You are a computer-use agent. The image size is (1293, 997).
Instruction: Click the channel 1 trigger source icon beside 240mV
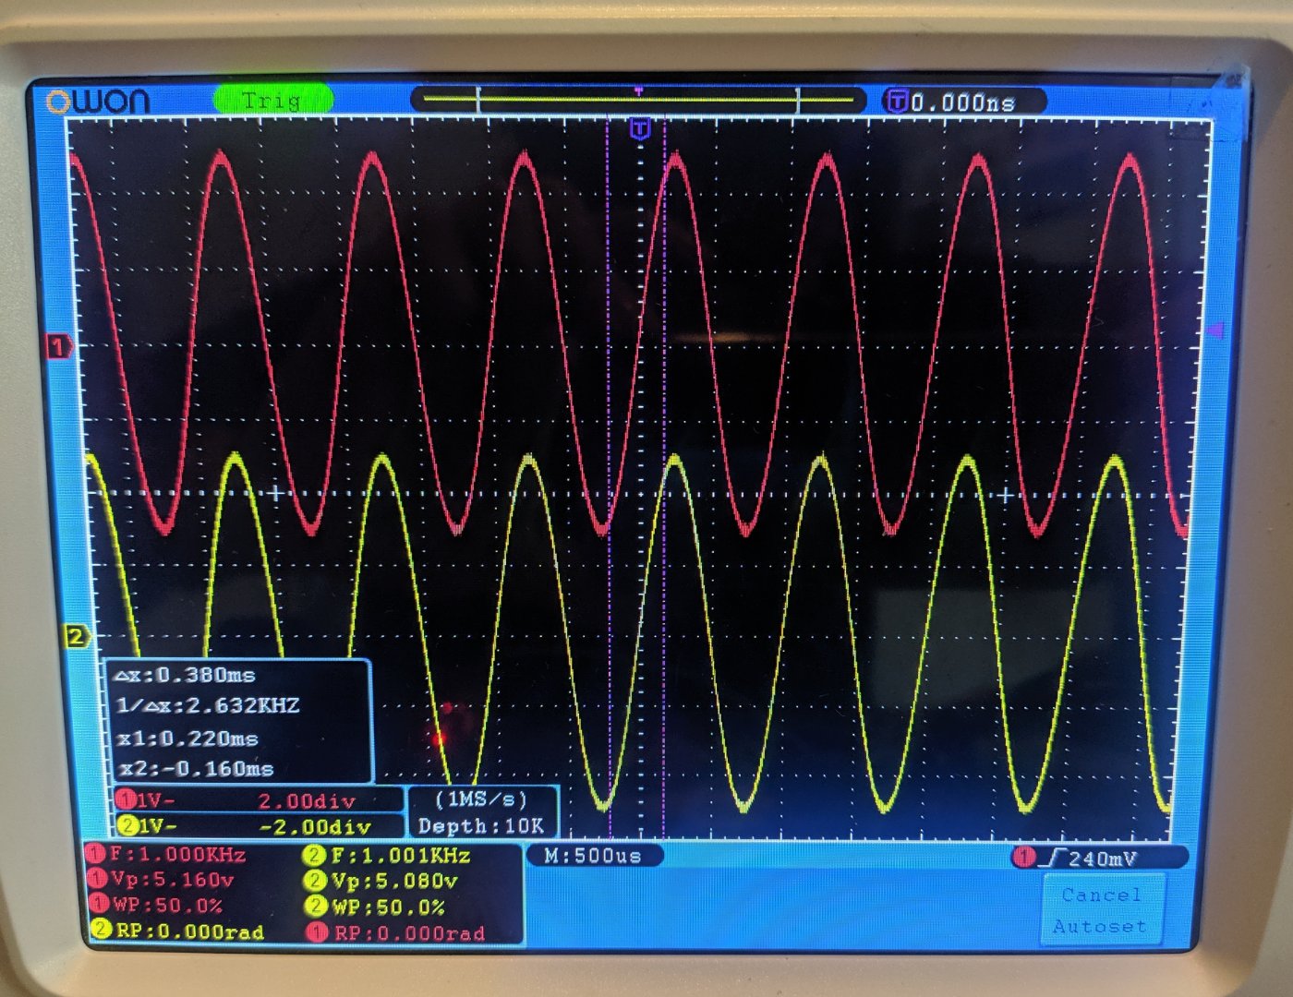click(x=1023, y=858)
